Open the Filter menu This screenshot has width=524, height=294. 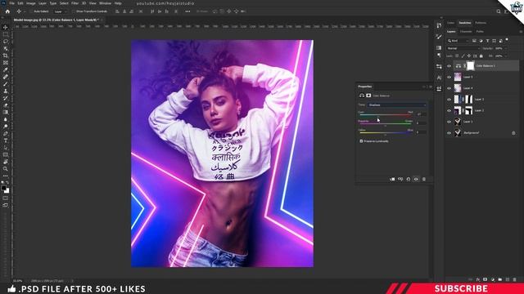tap(75, 3)
